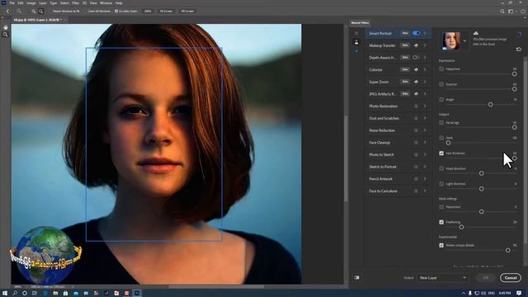Screen dimensions: 528x297
Task: Enable the Happiness checkbox
Action: click(x=441, y=68)
